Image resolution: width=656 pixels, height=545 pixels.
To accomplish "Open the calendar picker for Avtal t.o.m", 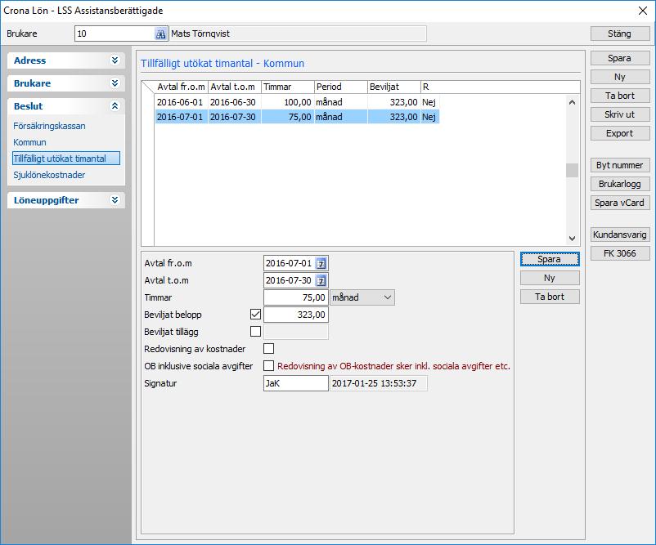I will point(321,281).
